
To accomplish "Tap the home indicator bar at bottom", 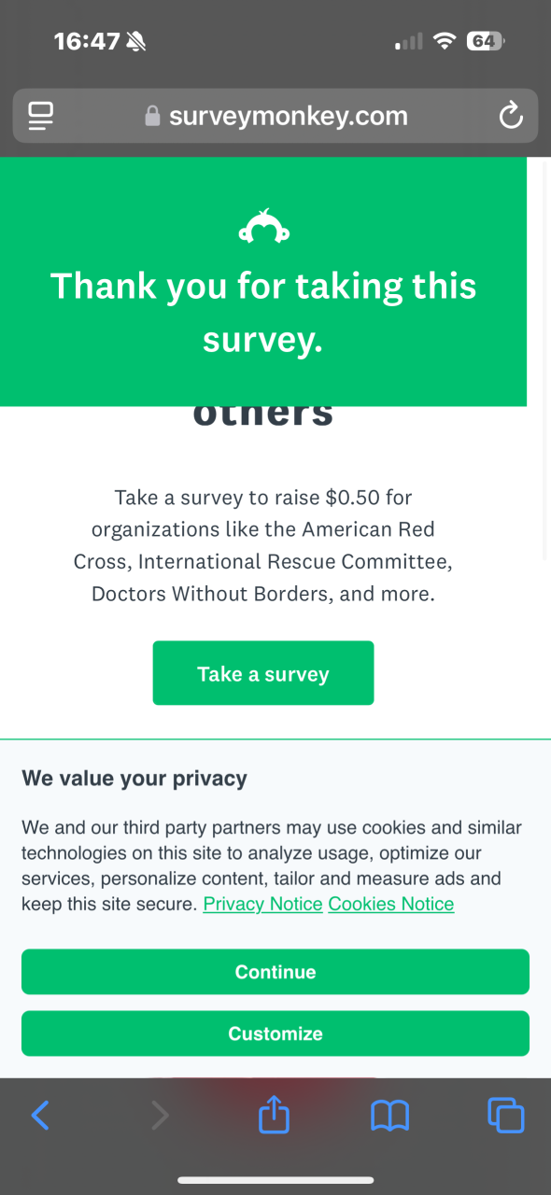I will click(x=275, y=1181).
